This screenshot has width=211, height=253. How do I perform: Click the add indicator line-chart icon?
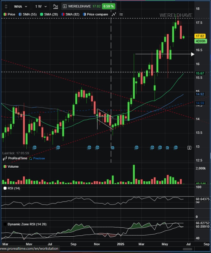[x=114, y=14]
